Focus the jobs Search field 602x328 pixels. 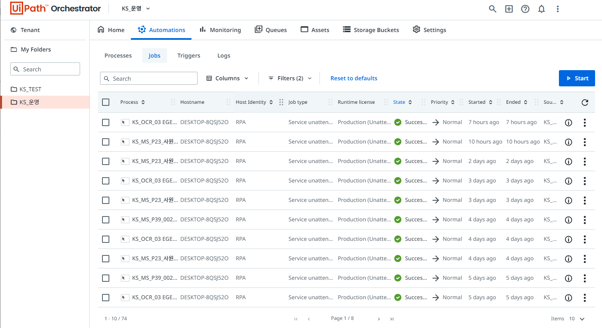point(149,78)
